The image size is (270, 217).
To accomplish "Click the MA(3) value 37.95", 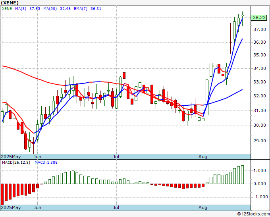I will pos(35,9).
